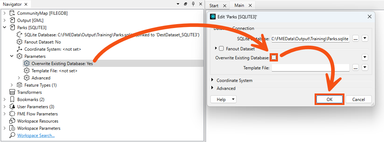Click the Overwrite Existing Database gear icon in Navigator

pyautogui.click(x=27, y=63)
